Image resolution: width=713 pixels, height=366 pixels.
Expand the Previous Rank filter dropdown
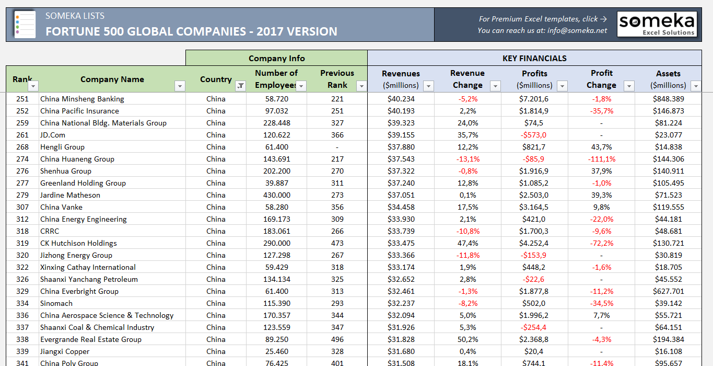tap(361, 86)
